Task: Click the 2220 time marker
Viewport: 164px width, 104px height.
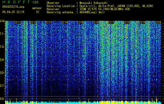Action: point(158,22)
